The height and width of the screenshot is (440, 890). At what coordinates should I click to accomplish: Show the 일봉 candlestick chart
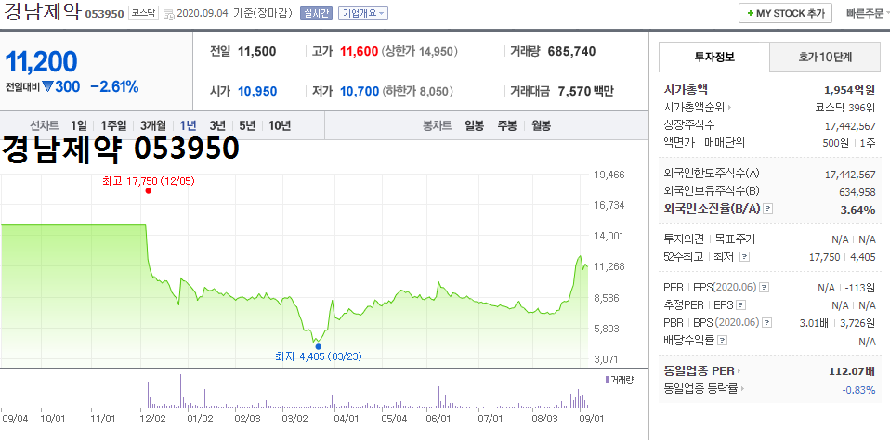474,126
